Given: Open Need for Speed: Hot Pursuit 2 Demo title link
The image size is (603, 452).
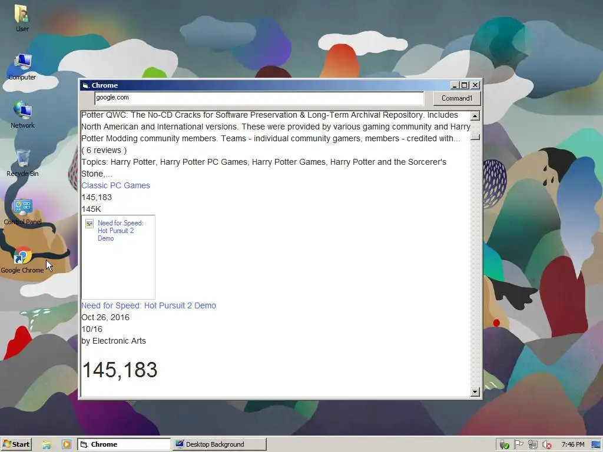Looking at the screenshot, I should click(148, 305).
